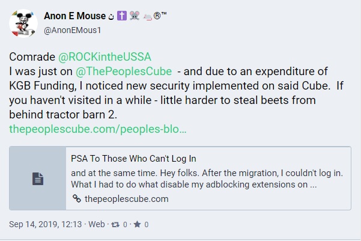
Task: Follow the thepeoplescube.com/peoples-blo… link
Action: point(98,128)
